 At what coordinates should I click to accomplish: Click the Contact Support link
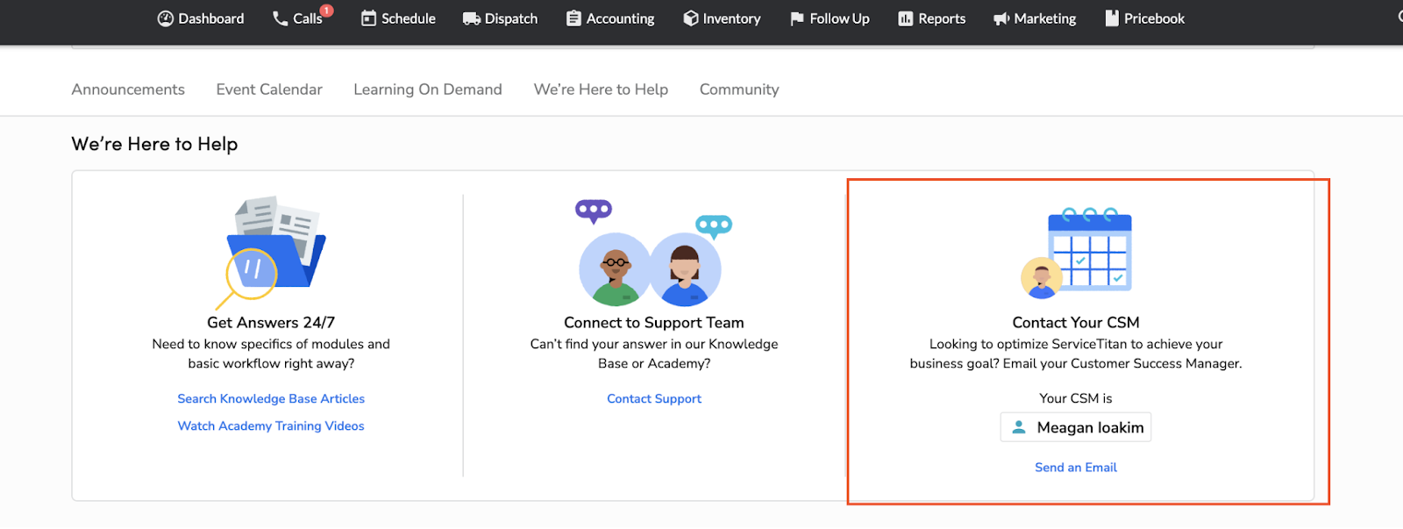click(x=654, y=399)
